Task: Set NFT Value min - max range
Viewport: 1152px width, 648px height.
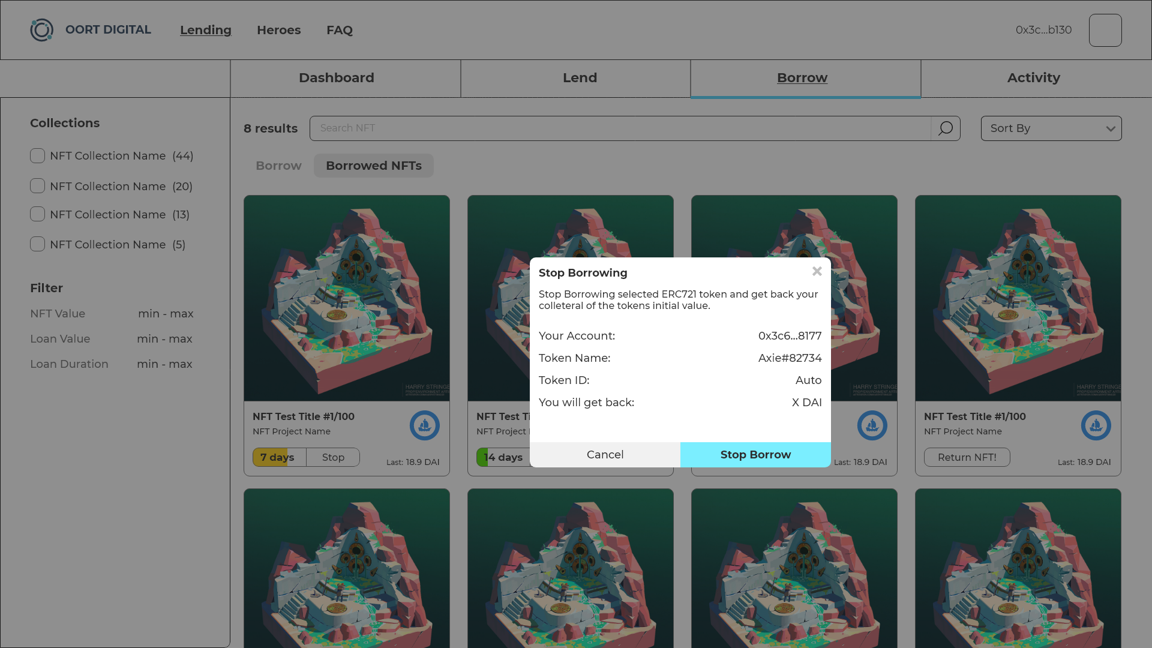Action: coord(166,314)
